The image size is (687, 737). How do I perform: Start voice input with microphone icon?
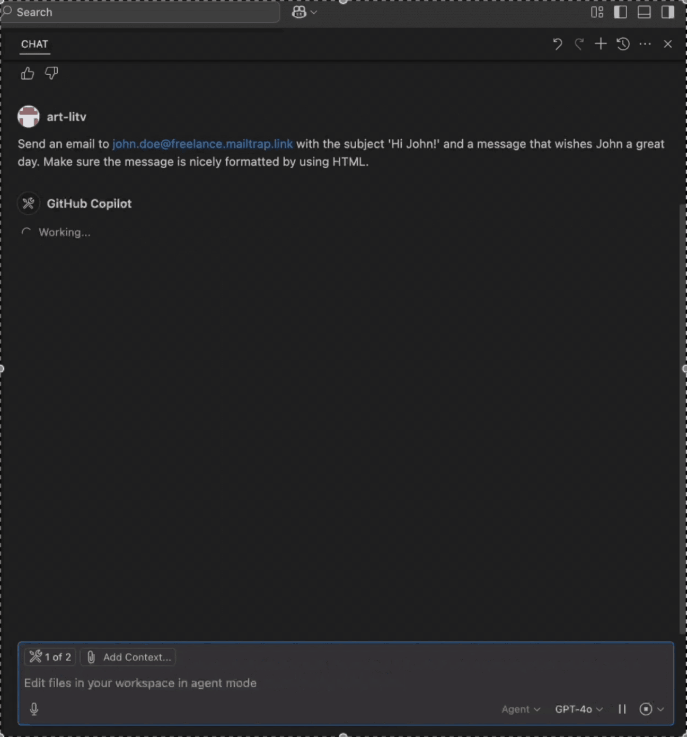pos(34,709)
